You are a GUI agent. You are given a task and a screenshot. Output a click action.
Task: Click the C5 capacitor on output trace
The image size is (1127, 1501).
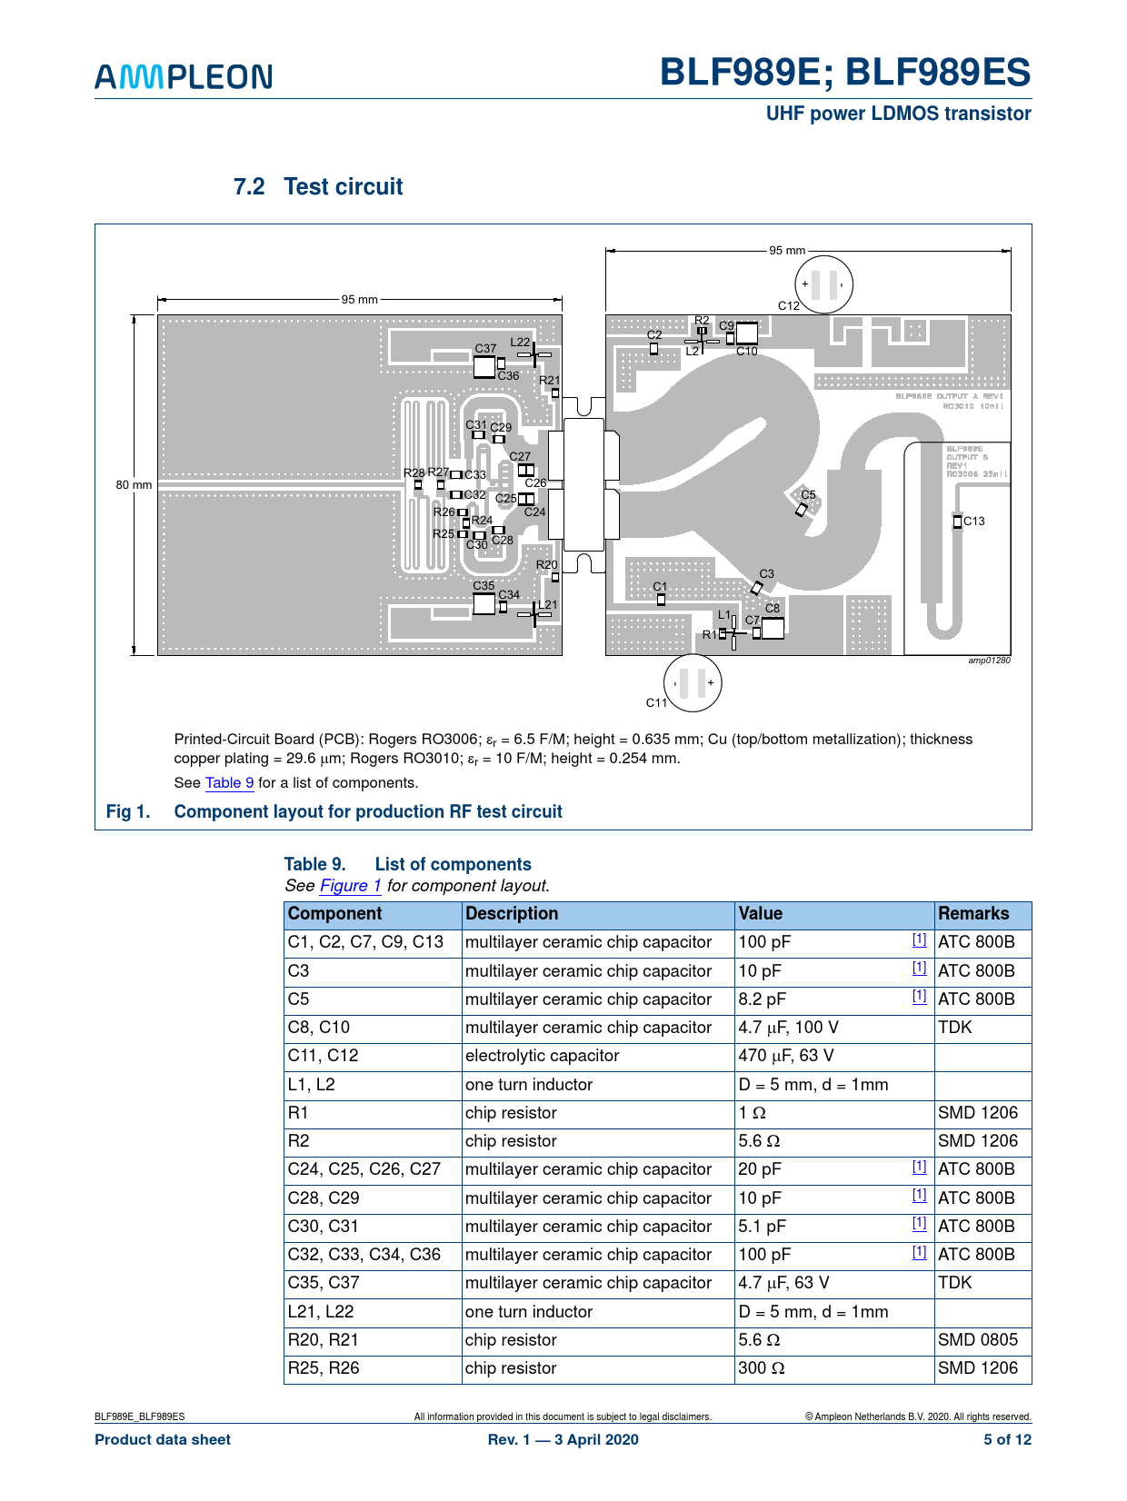(x=802, y=509)
